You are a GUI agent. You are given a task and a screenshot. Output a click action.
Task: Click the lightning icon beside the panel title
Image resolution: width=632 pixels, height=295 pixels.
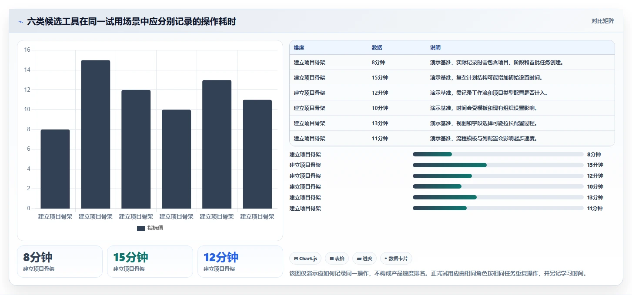click(x=20, y=21)
